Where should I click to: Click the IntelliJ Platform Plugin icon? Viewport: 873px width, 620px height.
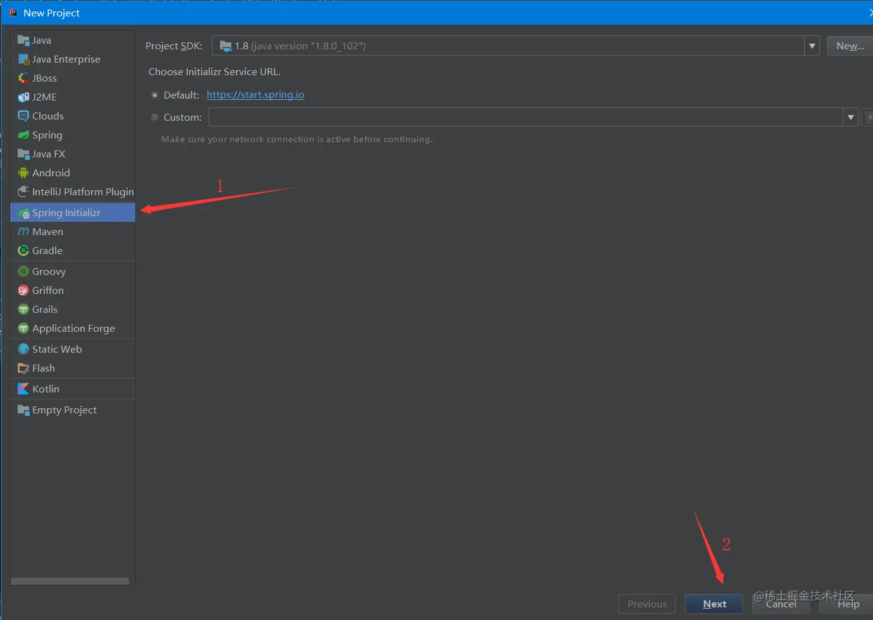[x=23, y=191]
